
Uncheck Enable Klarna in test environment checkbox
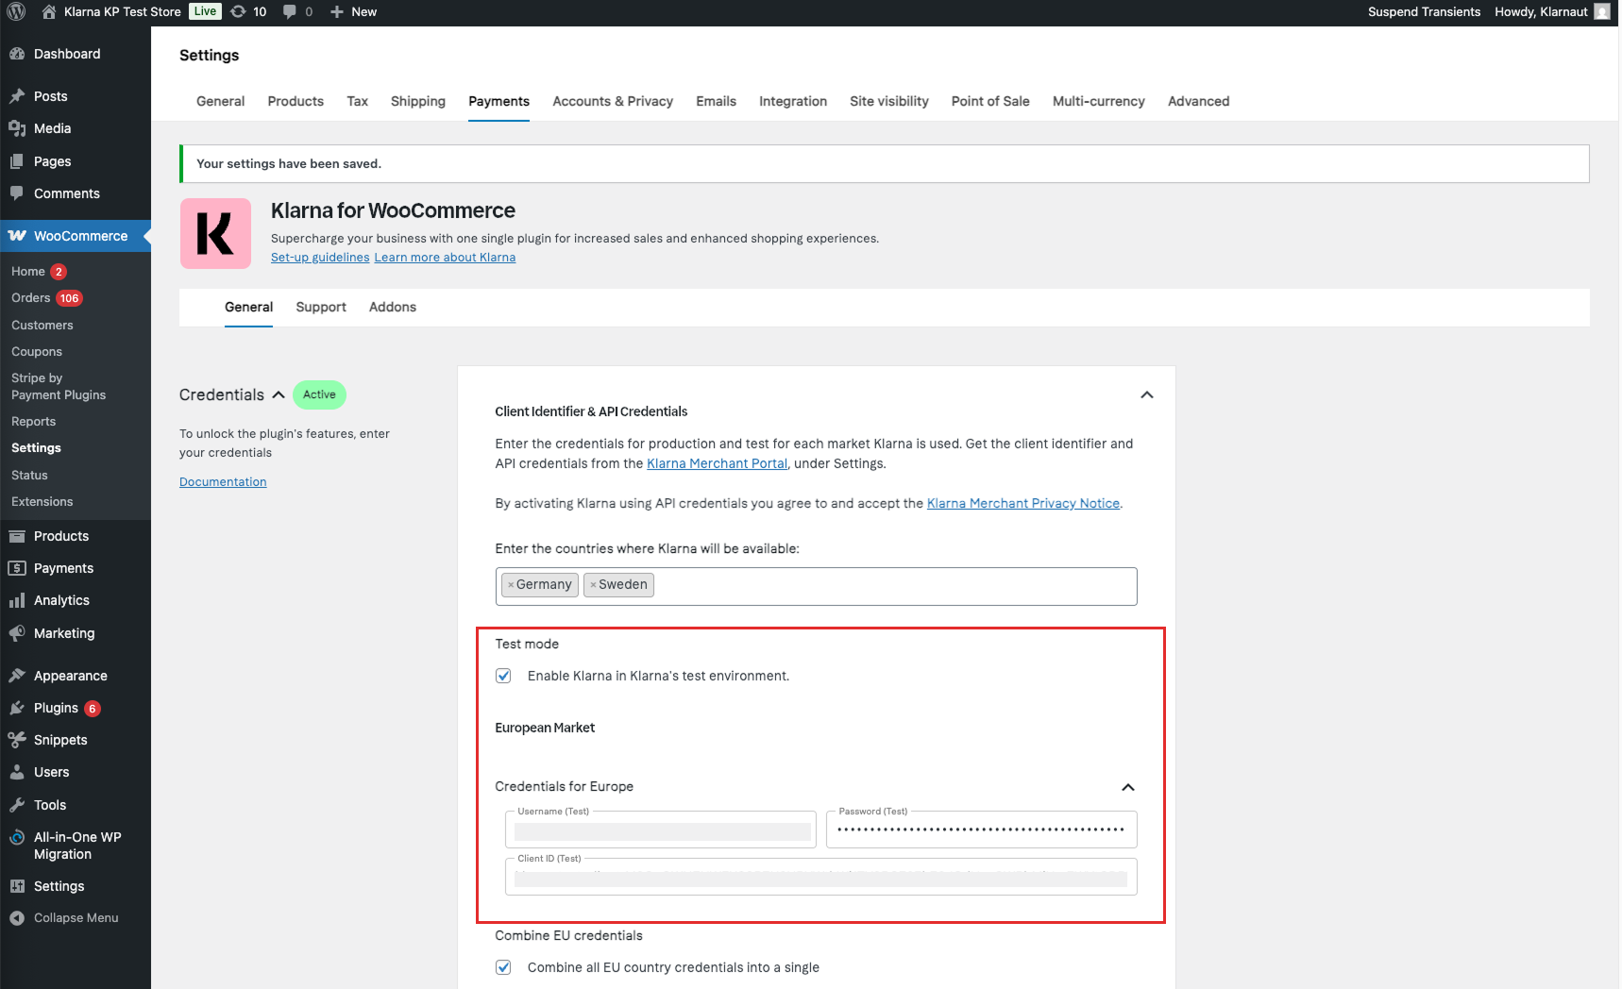(x=503, y=676)
